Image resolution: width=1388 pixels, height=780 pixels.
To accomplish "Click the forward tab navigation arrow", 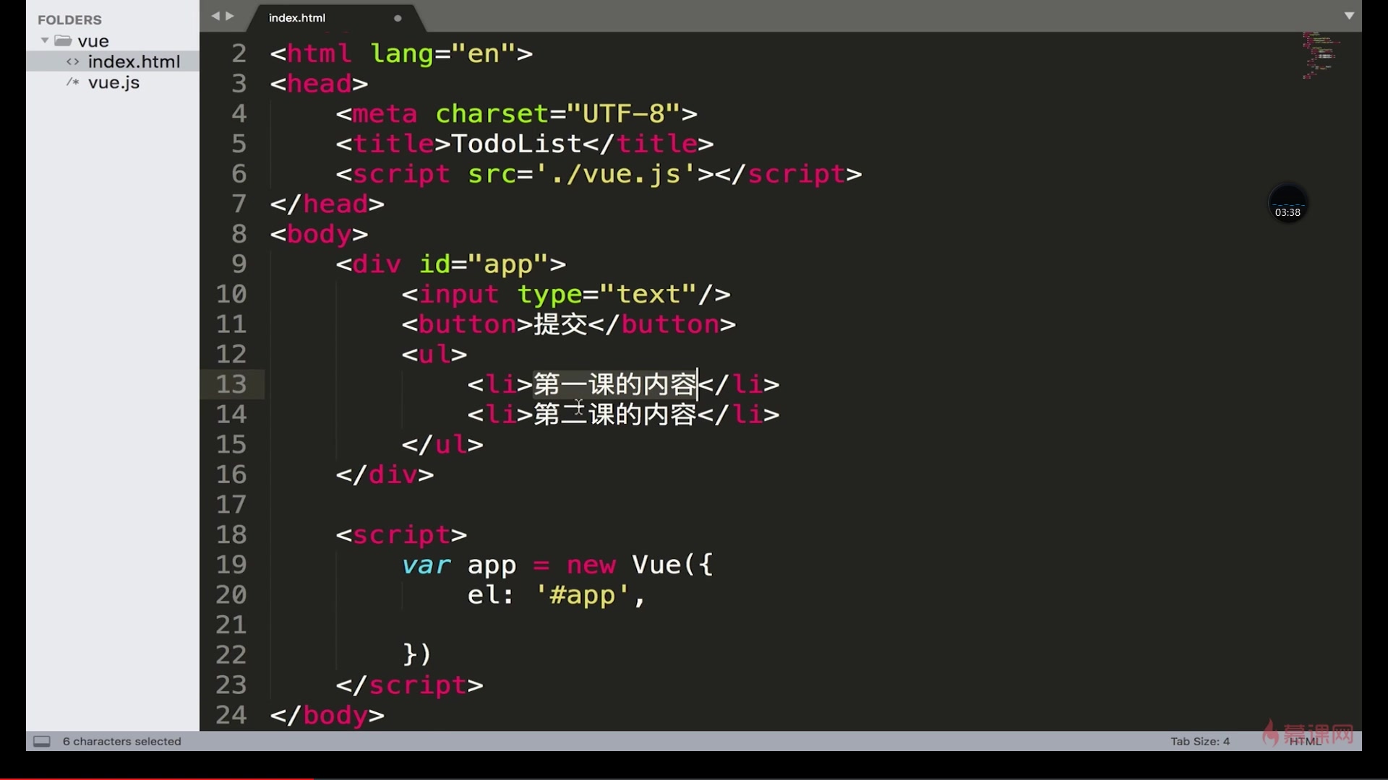I will (230, 16).
